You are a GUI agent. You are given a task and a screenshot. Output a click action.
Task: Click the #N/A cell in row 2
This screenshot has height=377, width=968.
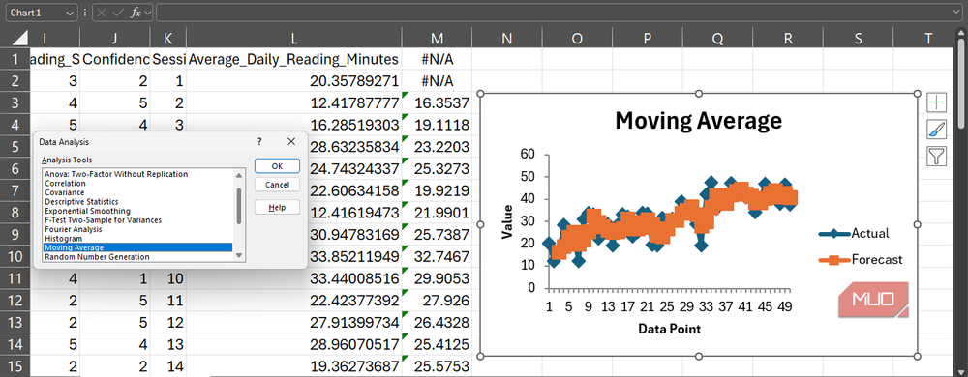point(438,81)
